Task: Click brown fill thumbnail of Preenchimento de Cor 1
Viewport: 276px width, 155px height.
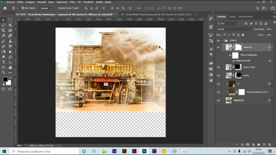Action: click(x=232, y=92)
